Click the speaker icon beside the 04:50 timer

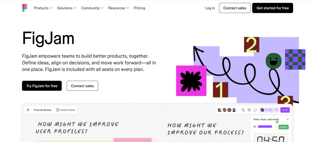click(x=276, y=110)
